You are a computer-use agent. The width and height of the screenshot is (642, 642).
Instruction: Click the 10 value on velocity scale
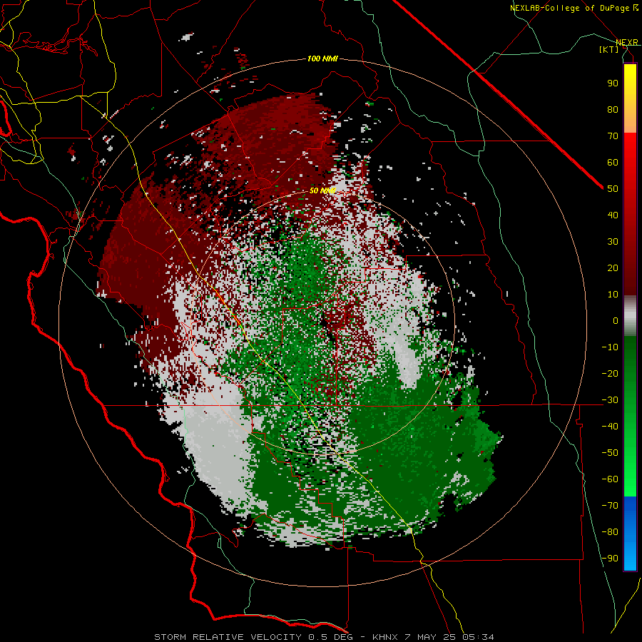tap(613, 295)
